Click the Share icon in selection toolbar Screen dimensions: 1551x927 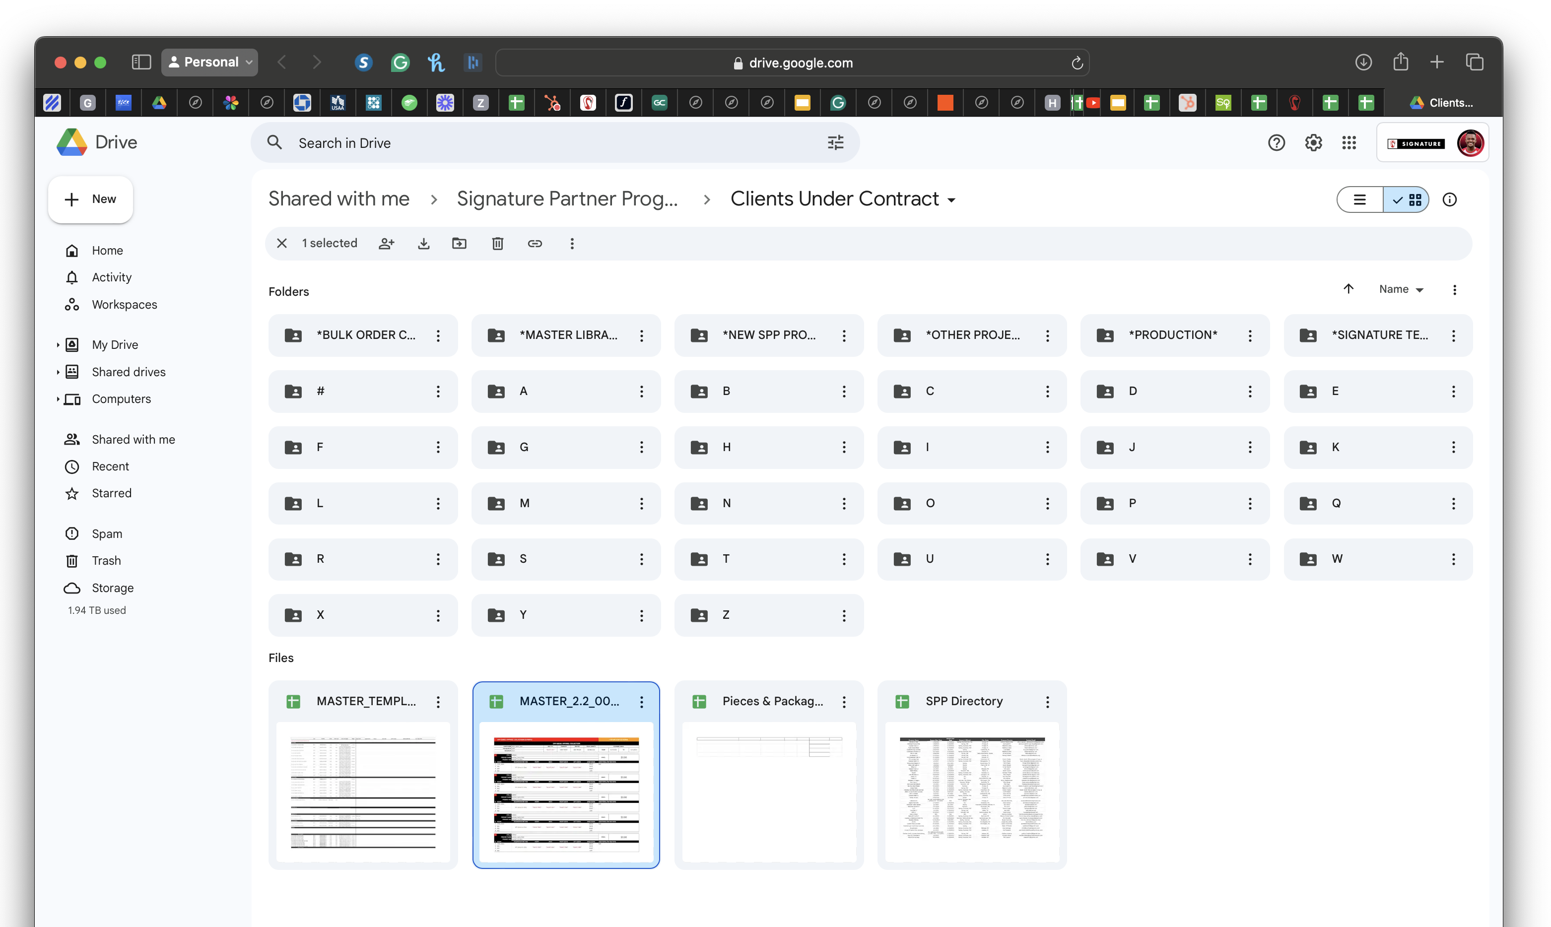[x=387, y=244]
